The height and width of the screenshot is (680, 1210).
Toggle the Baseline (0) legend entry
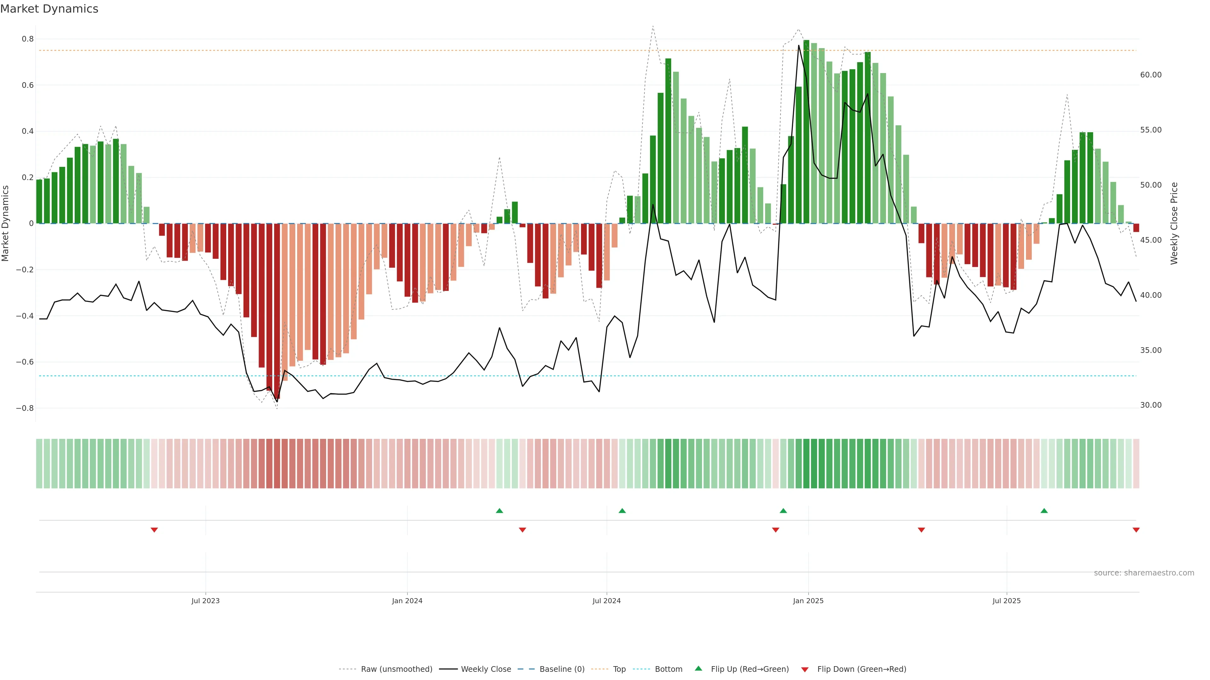562,669
